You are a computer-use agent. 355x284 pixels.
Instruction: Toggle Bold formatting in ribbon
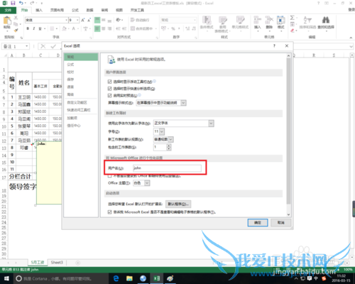click(x=28, y=28)
